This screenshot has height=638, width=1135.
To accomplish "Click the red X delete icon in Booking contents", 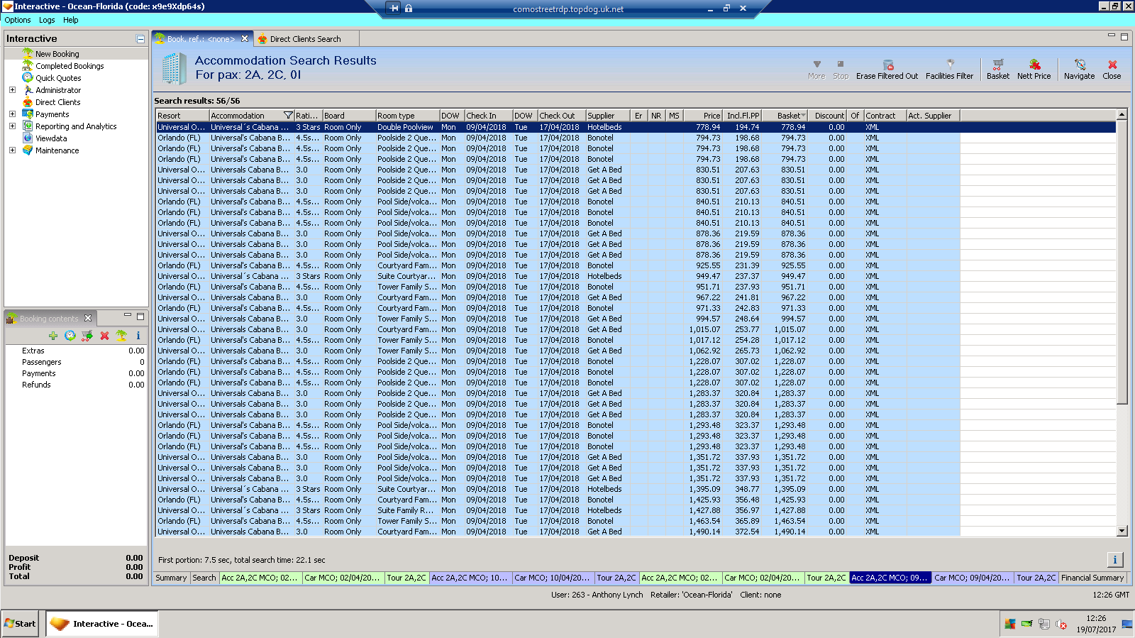I will tap(104, 336).
